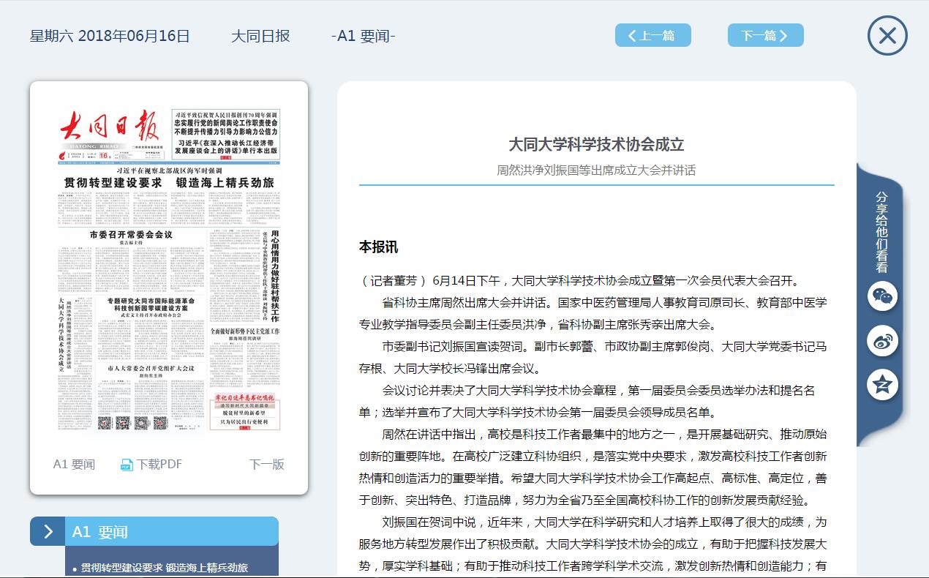929x578 pixels.
Task: Open article 贯彻转型建设要求 锻造海上精兵劲旅 in list
Action: tap(165, 568)
